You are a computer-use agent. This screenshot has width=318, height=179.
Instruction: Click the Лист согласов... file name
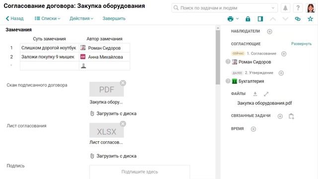106,142
